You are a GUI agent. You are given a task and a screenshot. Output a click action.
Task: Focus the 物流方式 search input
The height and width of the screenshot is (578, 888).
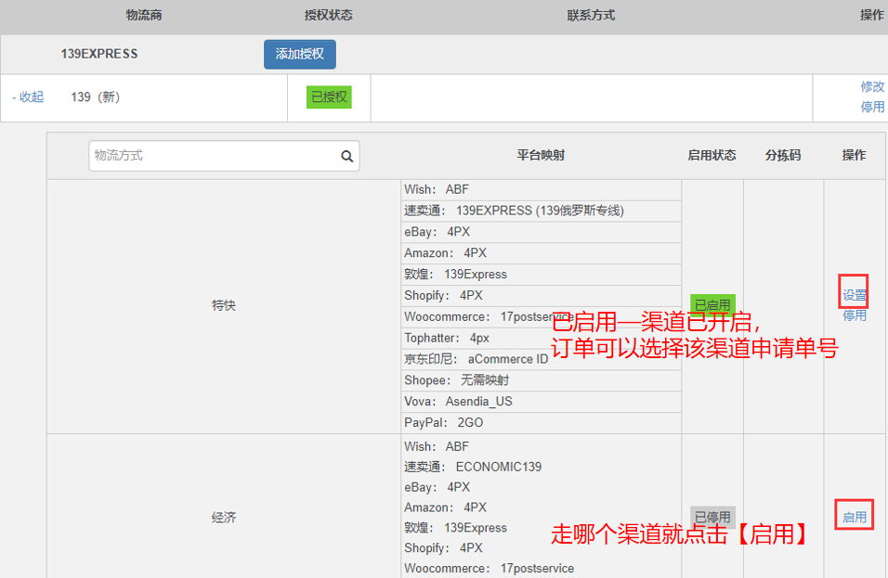(x=224, y=156)
